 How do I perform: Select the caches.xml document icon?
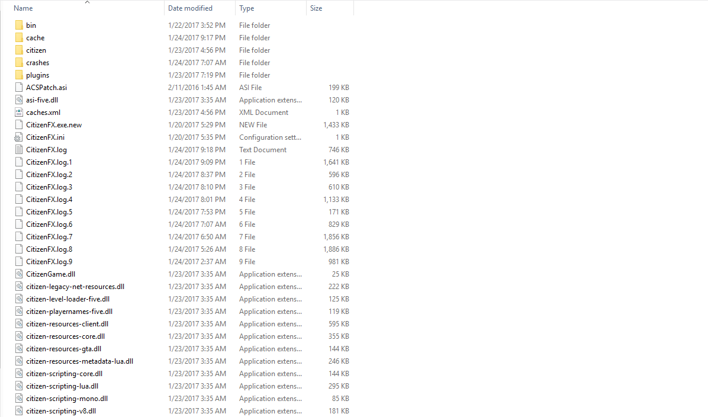coord(19,112)
